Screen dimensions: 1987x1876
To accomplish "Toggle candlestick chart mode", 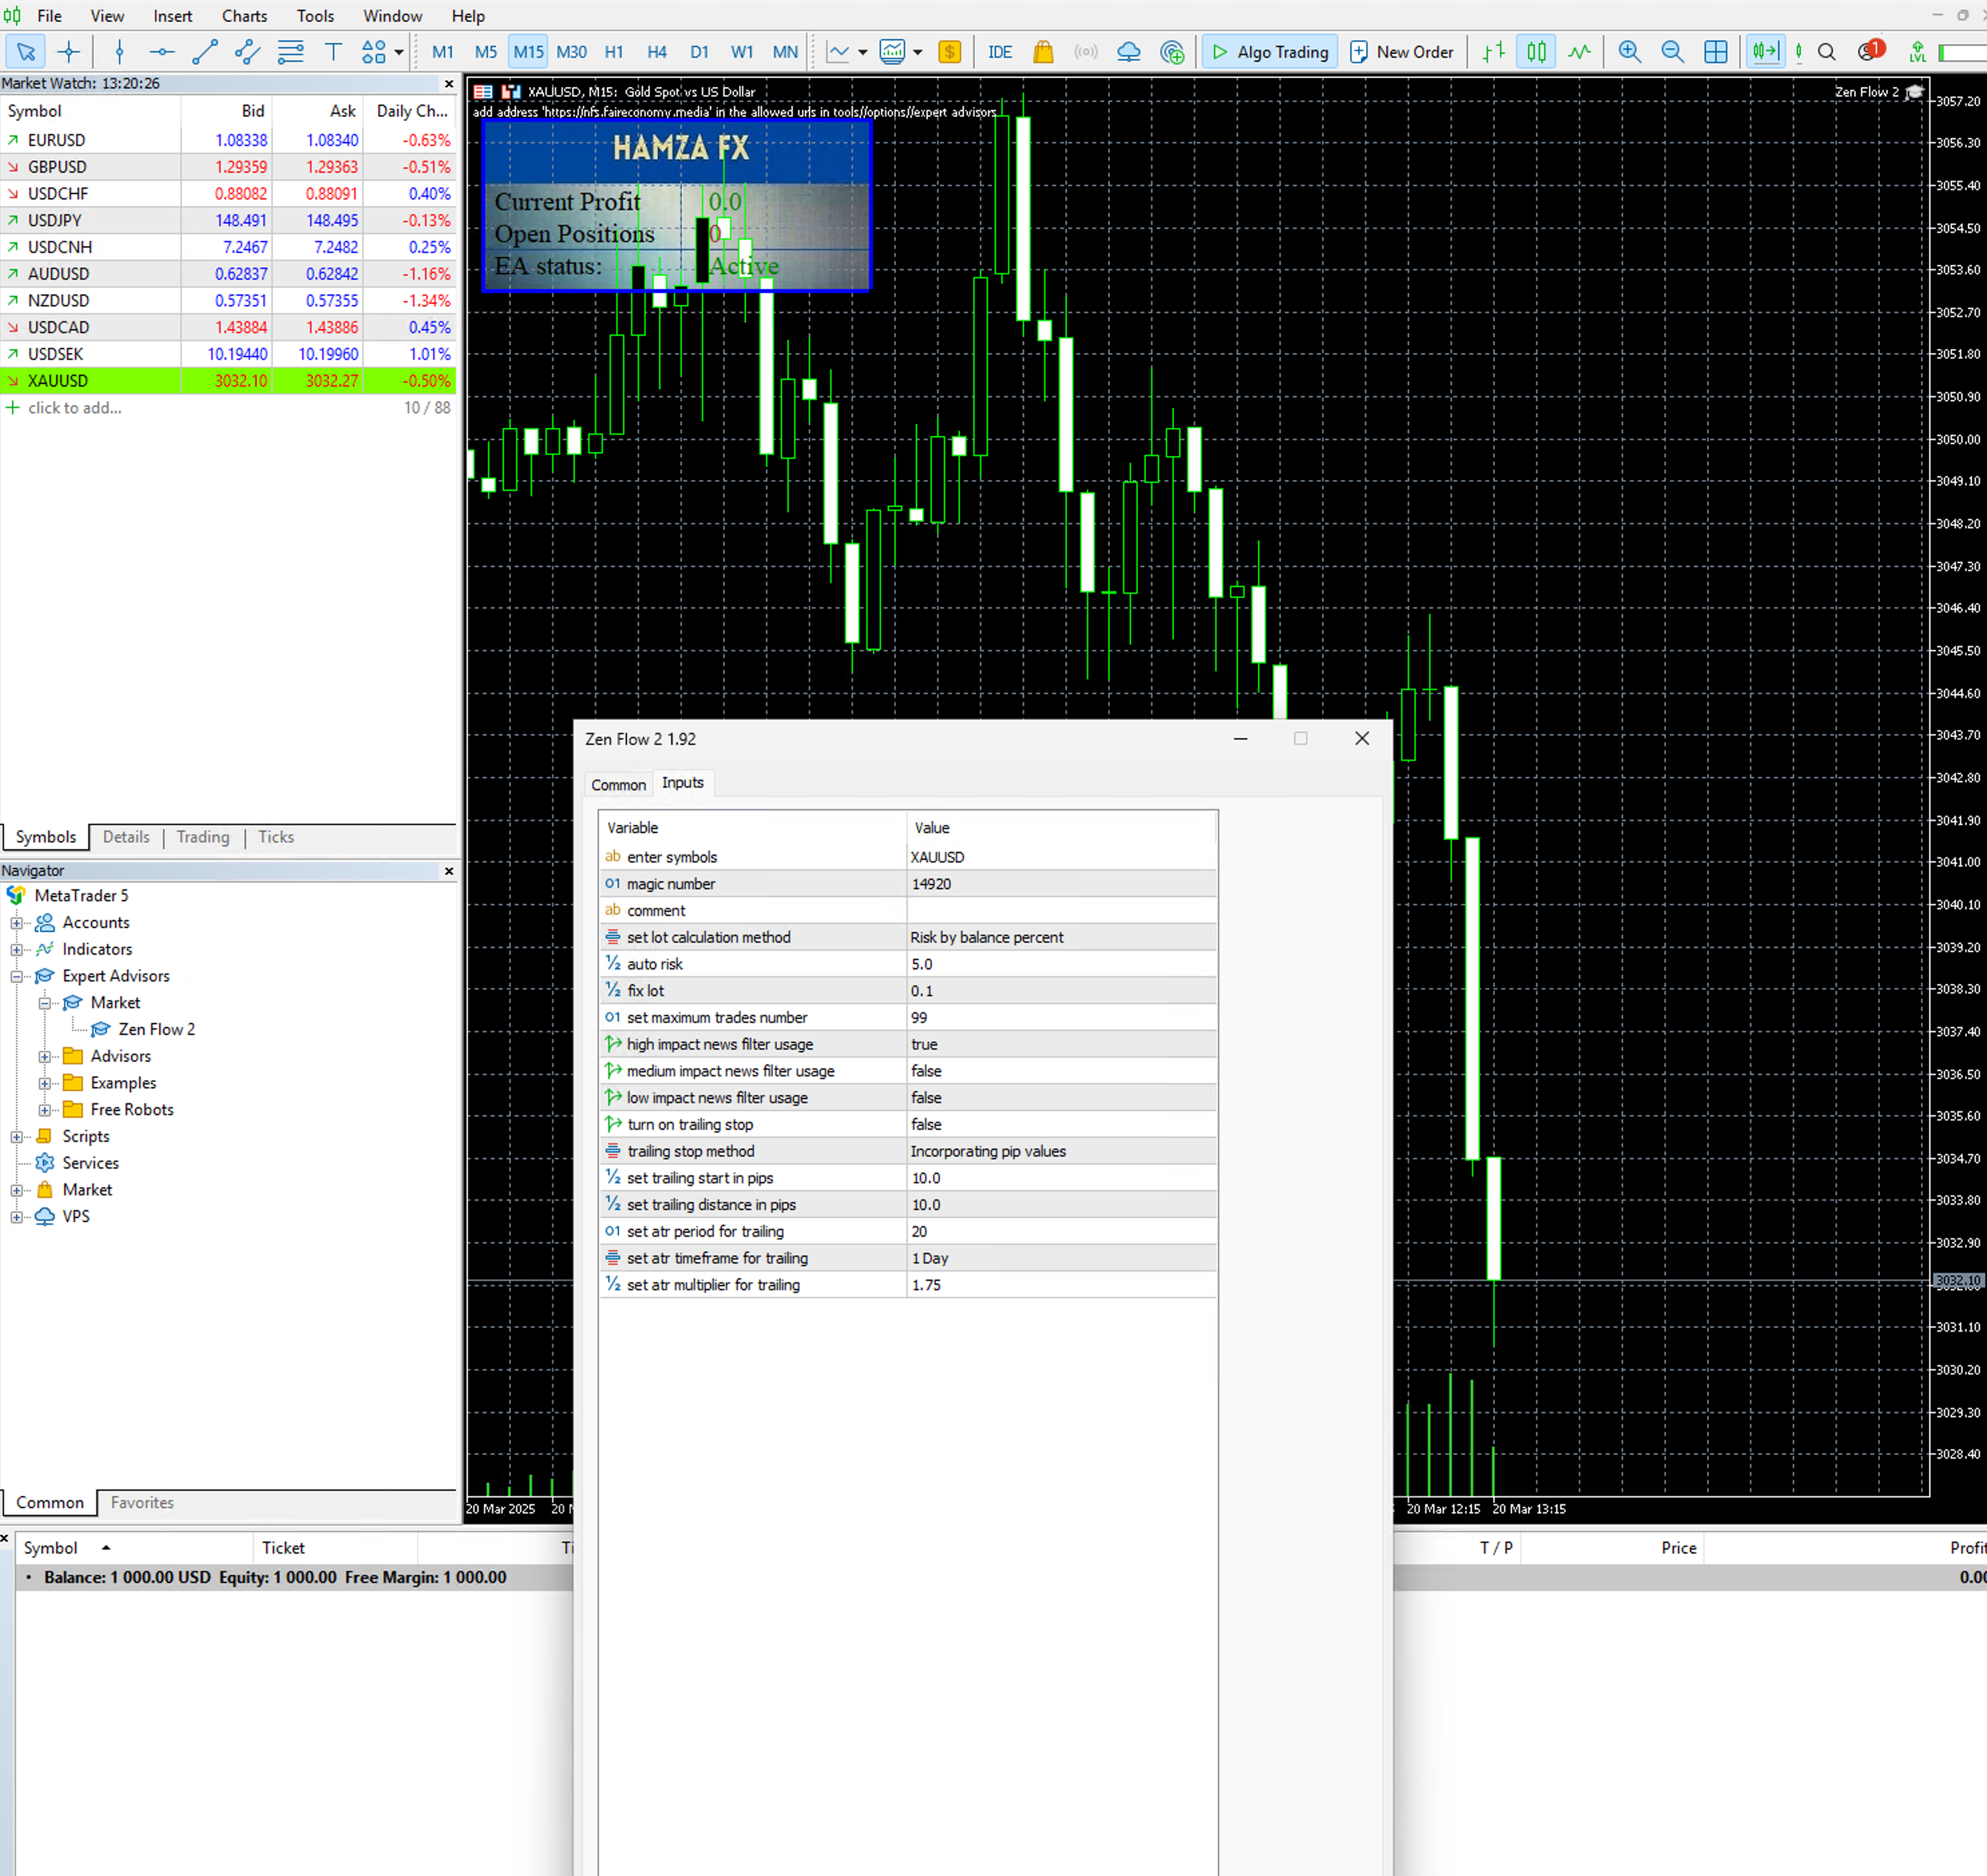I will pos(1536,52).
